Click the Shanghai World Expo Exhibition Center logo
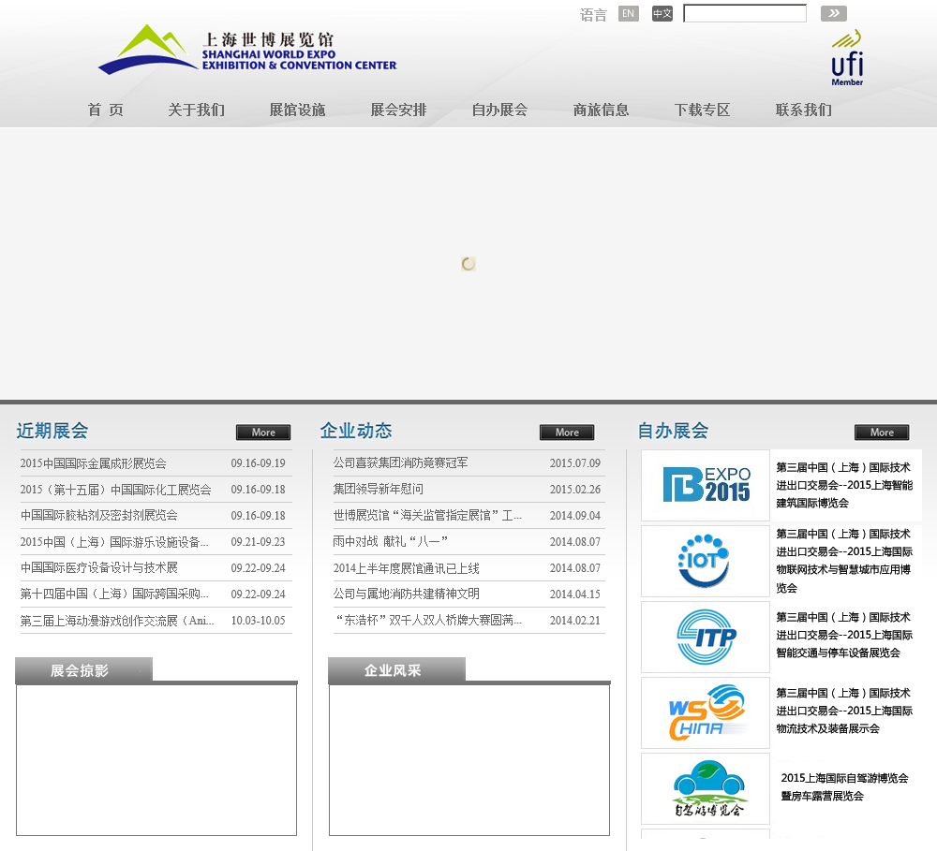Image resolution: width=937 pixels, height=851 pixels. click(x=247, y=50)
